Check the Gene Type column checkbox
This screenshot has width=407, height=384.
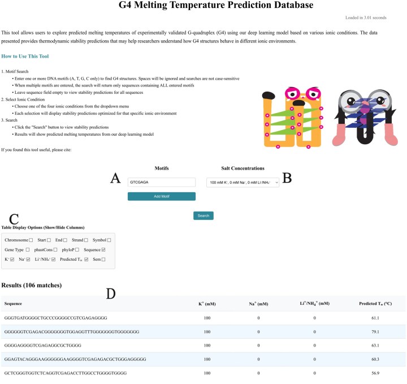(x=28, y=250)
